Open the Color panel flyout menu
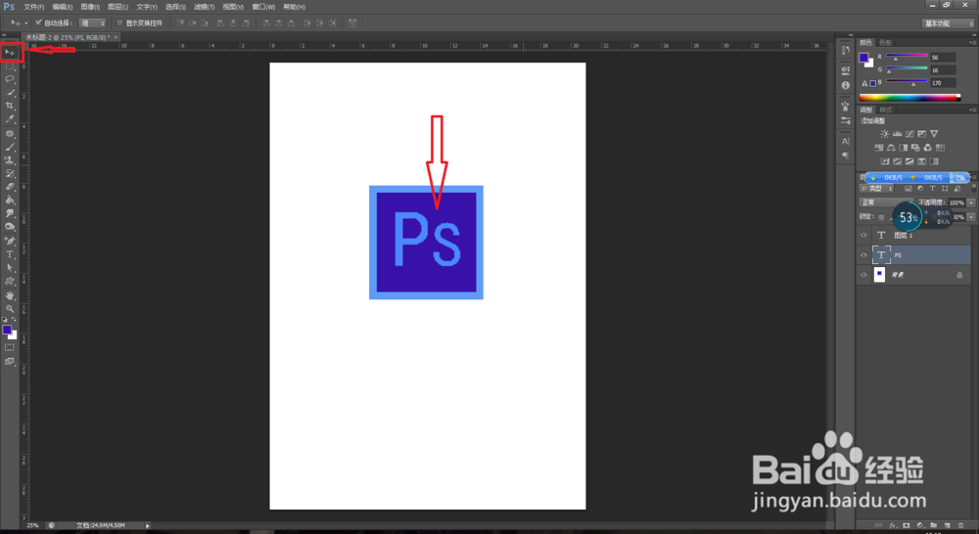 pyautogui.click(x=972, y=42)
